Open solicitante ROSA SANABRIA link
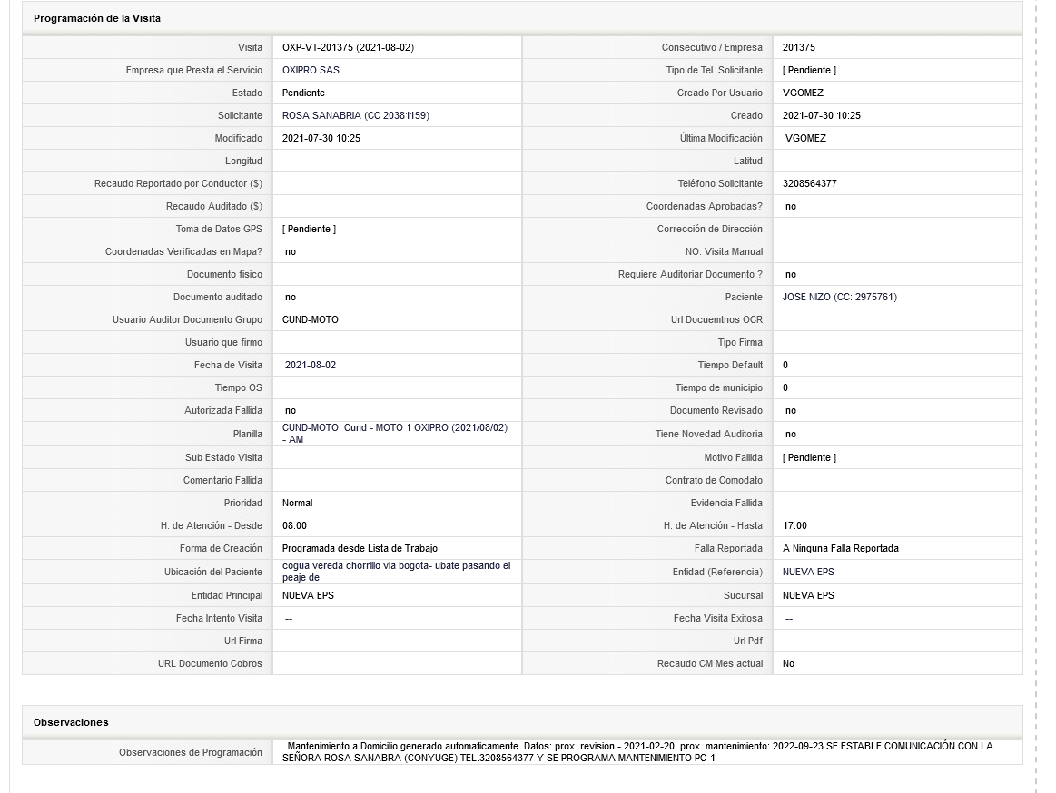 (356, 115)
